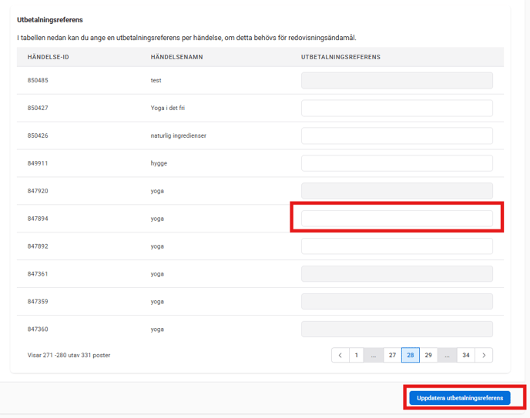Click first pagination ellipsis after page 1
Screen dimensions: 530x418
tap(374, 355)
